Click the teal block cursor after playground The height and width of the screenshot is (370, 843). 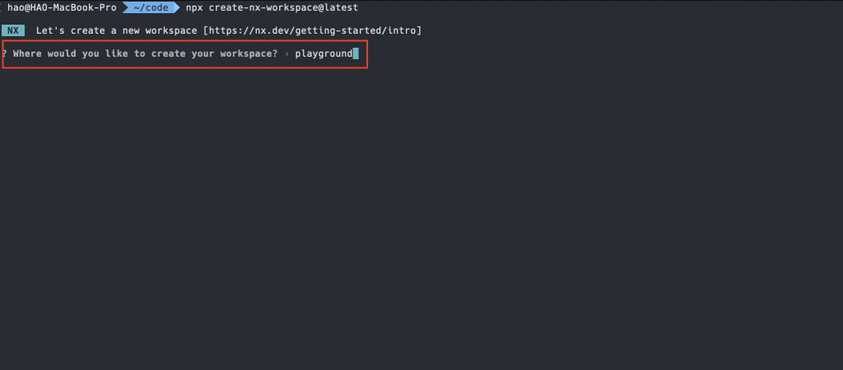(356, 53)
